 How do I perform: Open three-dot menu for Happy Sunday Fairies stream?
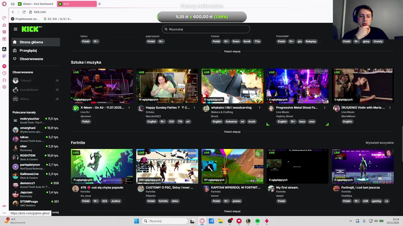[194, 108]
